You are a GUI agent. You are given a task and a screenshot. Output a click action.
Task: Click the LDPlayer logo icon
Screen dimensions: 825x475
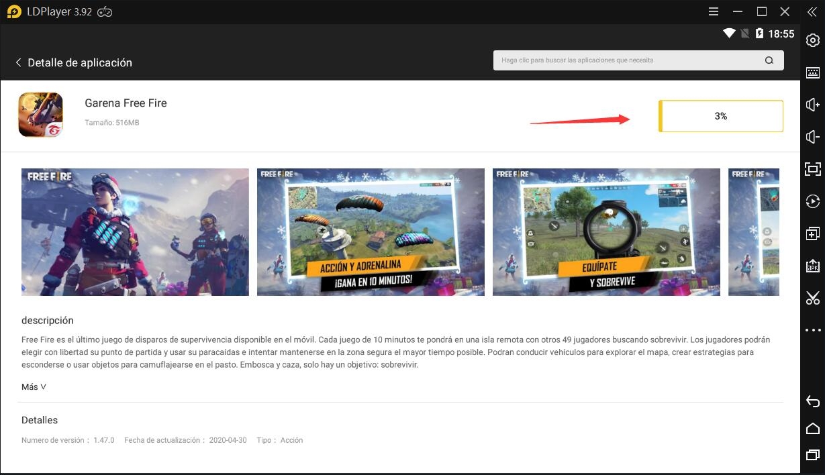(x=14, y=11)
